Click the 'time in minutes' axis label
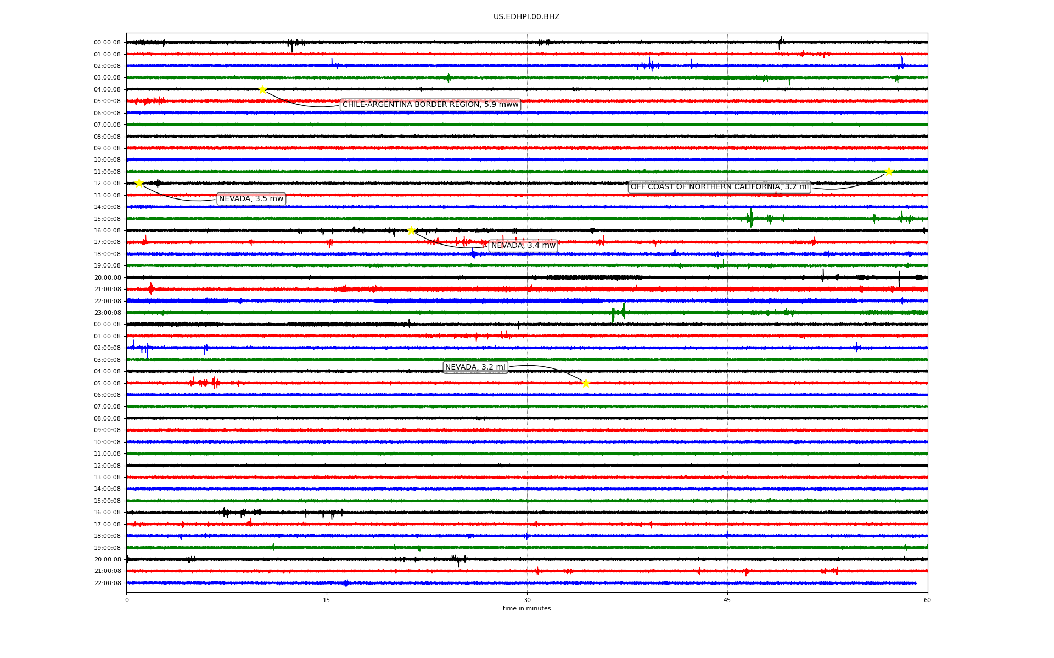The image size is (1054, 658). (526, 609)
